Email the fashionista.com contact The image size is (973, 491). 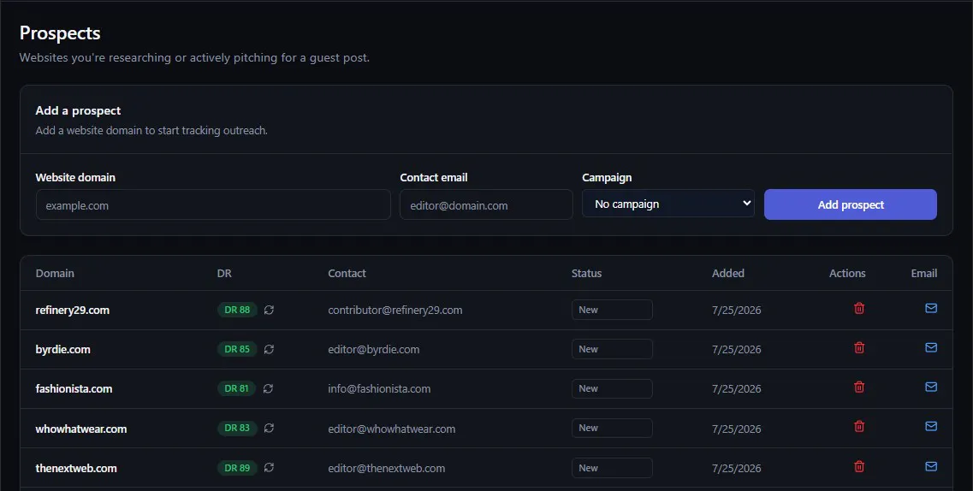pyautogui.click(x=931, y=387)
